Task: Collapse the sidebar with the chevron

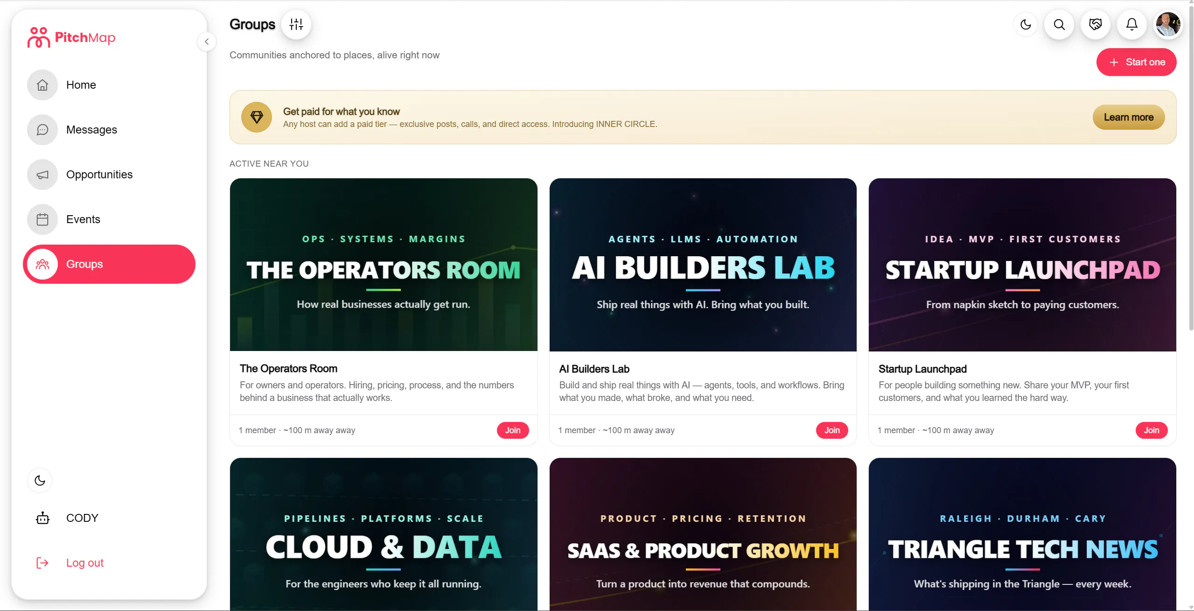Action: coord(207,42)
